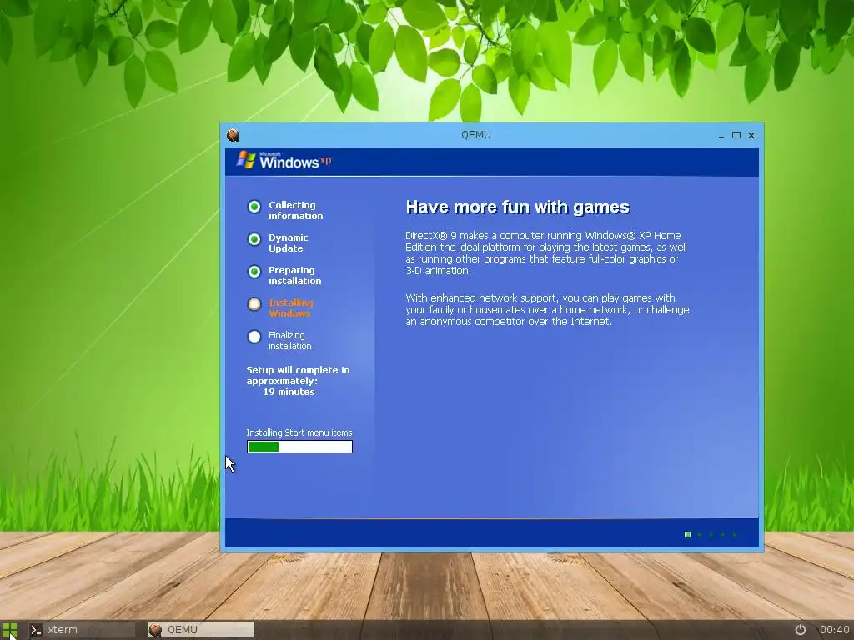Click the DirectX 9 paragraph text
This screenshot has height=640, width=854.
[546, 253]
